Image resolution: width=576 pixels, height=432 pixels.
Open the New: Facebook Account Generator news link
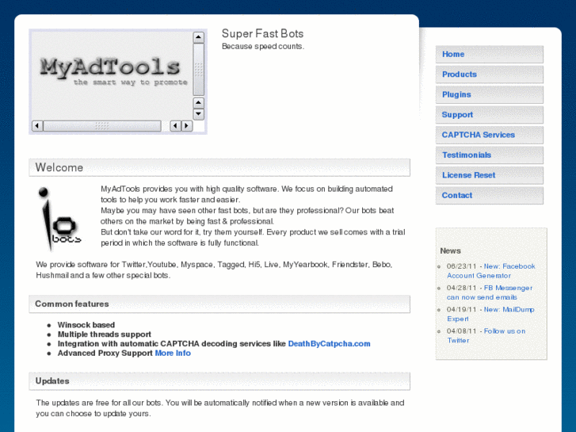tap(491, 271)
